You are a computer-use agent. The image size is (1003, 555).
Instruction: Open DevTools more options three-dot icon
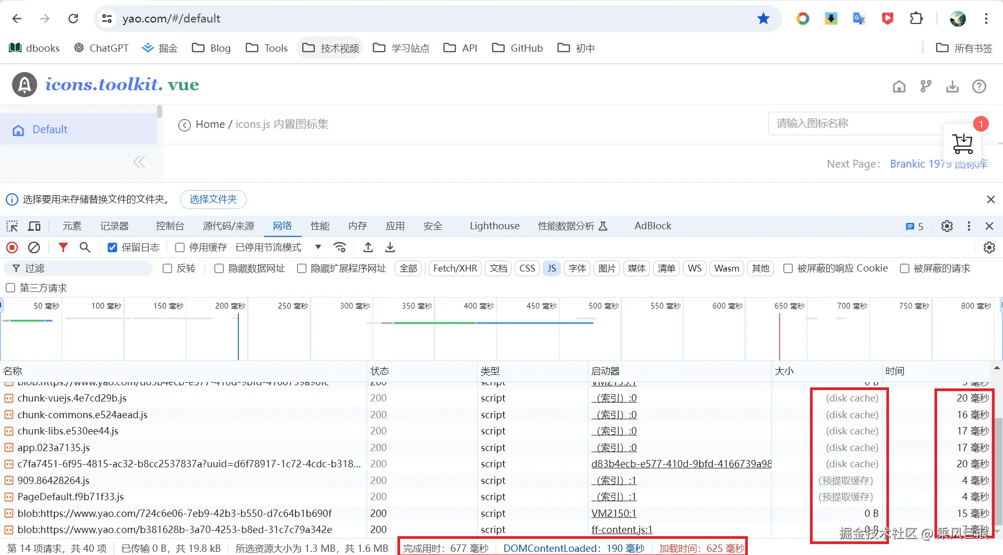point(969,226)
